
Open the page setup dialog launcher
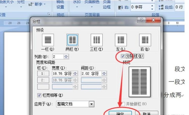(x=49, y=14)
